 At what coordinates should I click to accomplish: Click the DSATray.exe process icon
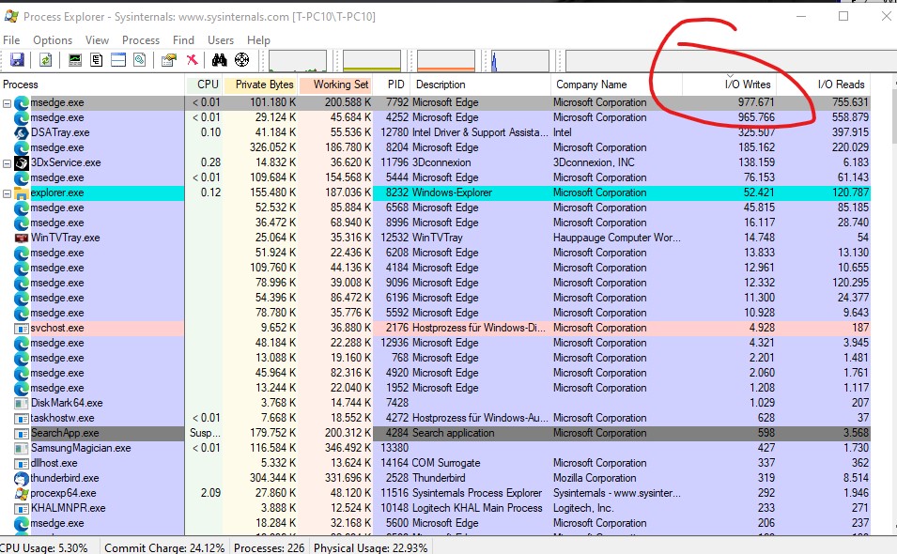coord(22,132)
